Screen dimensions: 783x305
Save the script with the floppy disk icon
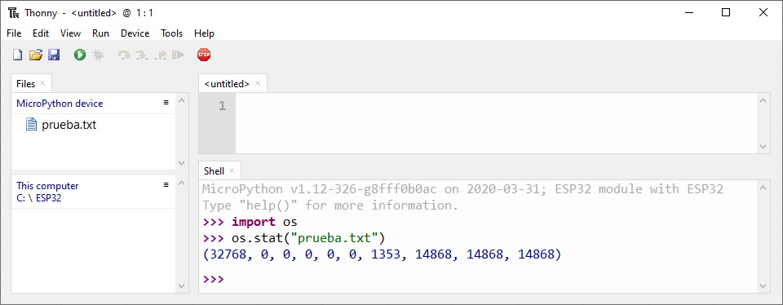54,55
